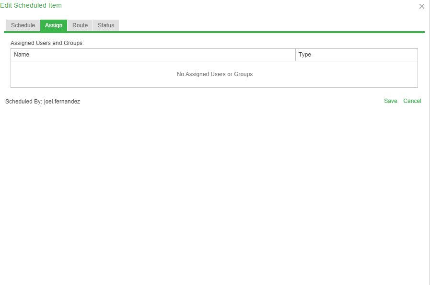The height and width of the screenshot is (285, 430).
Task: Click the Type column header
Action: [357, 55]
